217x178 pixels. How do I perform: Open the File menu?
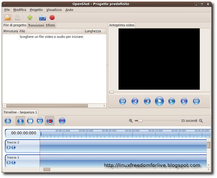click(x=7, y=10)
